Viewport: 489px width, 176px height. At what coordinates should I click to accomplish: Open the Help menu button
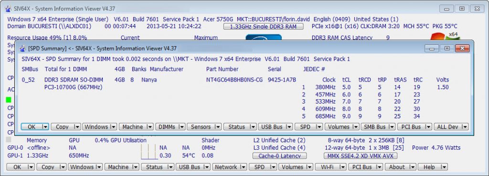(x=433, y=167)
